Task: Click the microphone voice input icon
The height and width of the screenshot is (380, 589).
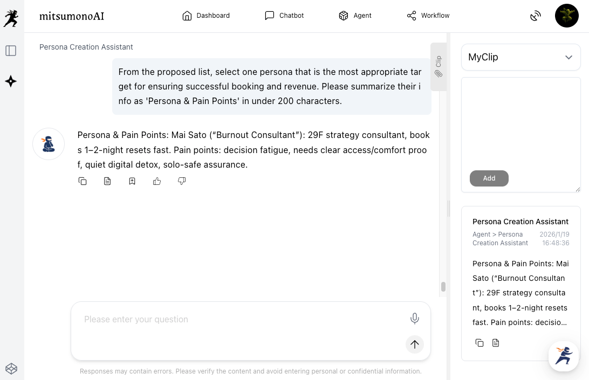Action: click(x=414, y=319)
